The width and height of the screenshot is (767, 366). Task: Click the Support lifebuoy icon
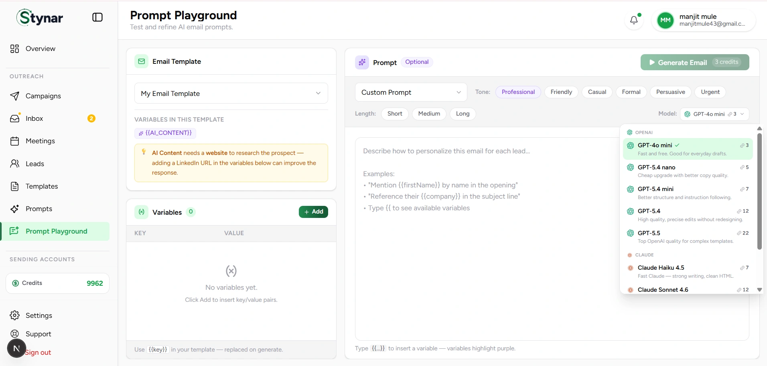(15, 334)
